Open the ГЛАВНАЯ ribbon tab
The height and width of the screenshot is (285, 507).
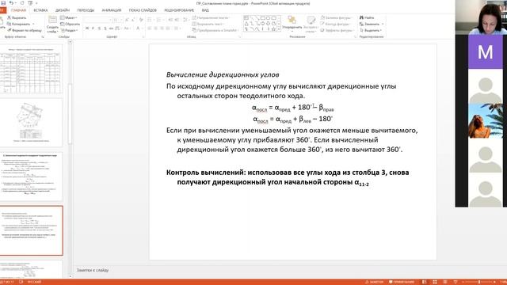click(18, 10)
